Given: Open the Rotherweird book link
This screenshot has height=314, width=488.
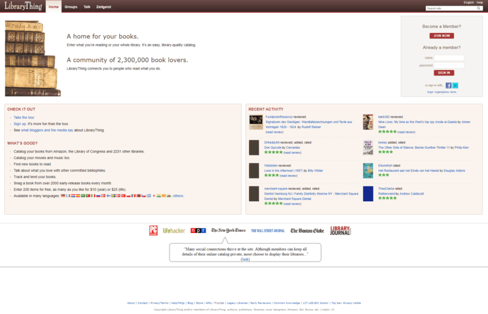Looking at the screenshot, I should tap(387, 194).
